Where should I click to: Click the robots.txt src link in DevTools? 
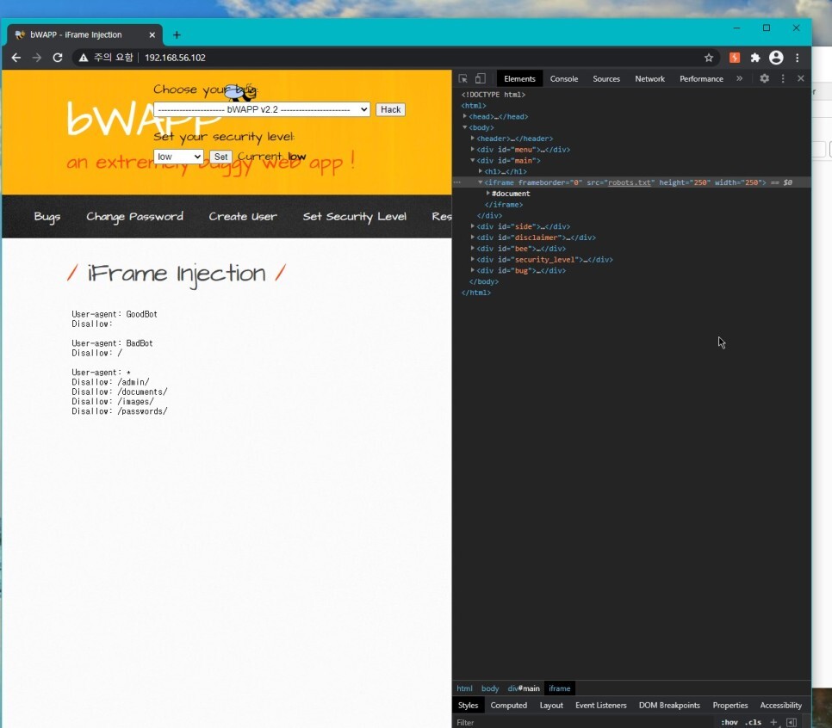pyautogui.click(x=630, y=182)
